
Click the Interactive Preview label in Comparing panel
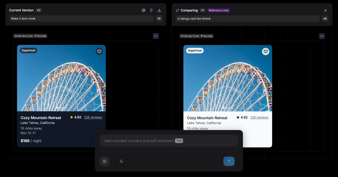click(x=197, y=36)
